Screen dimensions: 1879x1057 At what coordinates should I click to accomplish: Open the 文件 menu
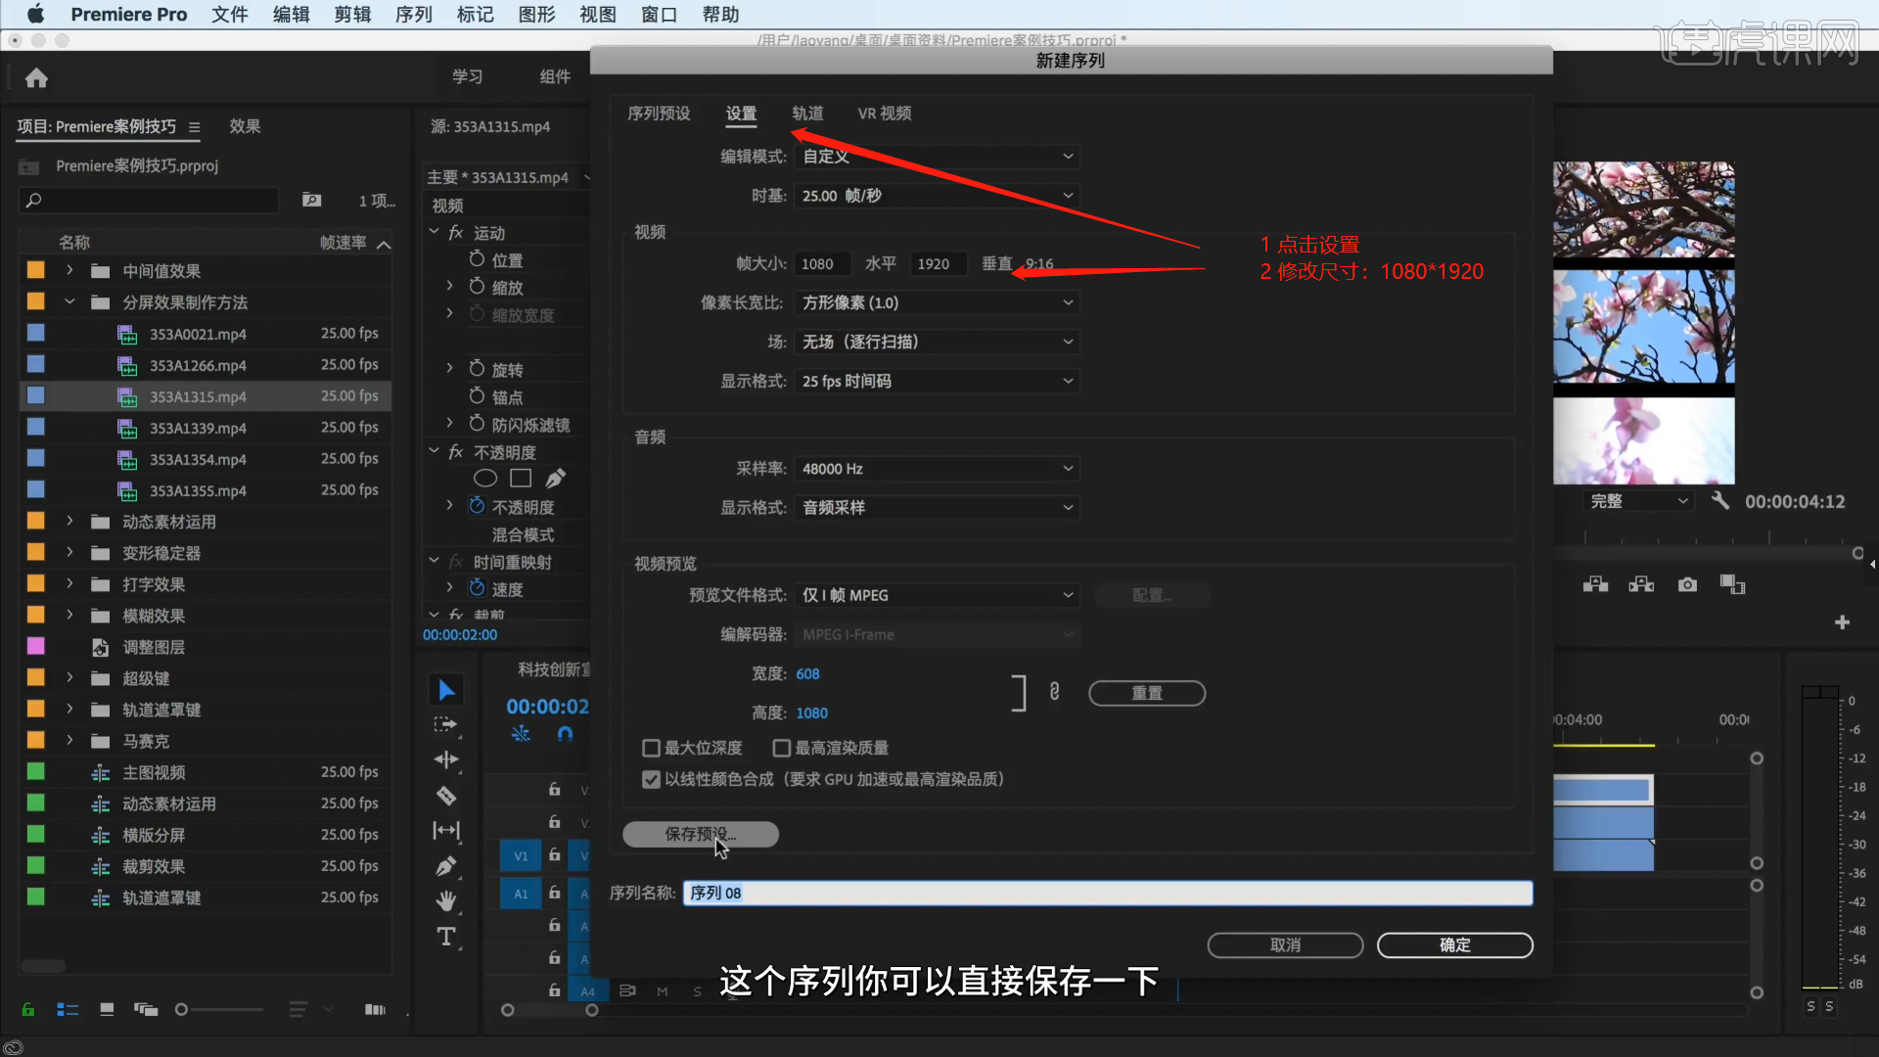tap(230, 15)
